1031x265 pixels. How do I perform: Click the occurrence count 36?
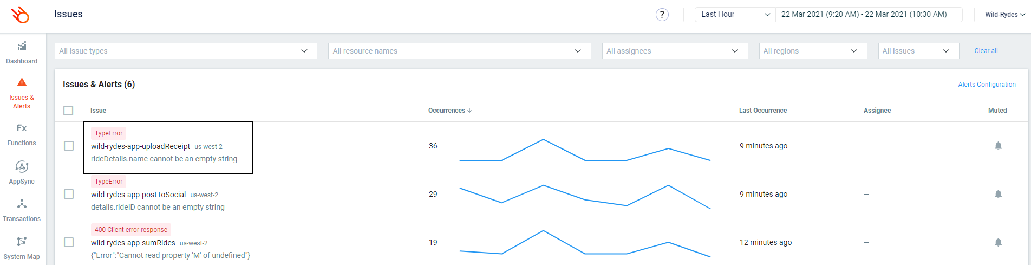point(433,146)
